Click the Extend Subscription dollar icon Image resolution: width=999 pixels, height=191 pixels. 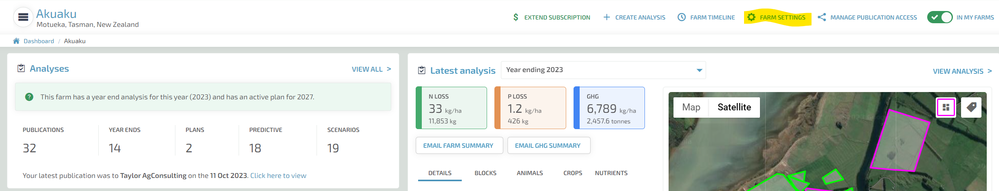click(x=516, y=17)
